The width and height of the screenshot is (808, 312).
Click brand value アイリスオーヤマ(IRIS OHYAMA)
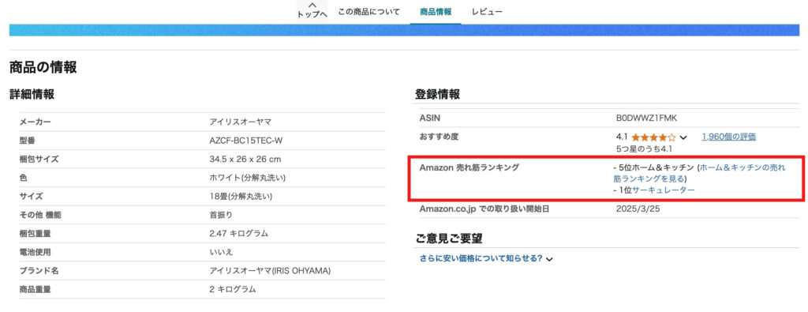tap(270, 270)
